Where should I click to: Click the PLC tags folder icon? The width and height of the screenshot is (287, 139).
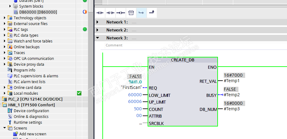[10, 29]
